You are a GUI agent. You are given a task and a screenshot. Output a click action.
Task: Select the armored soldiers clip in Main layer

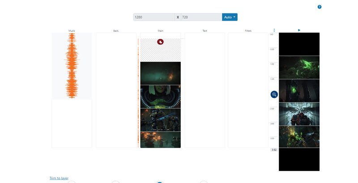(160, 120)
